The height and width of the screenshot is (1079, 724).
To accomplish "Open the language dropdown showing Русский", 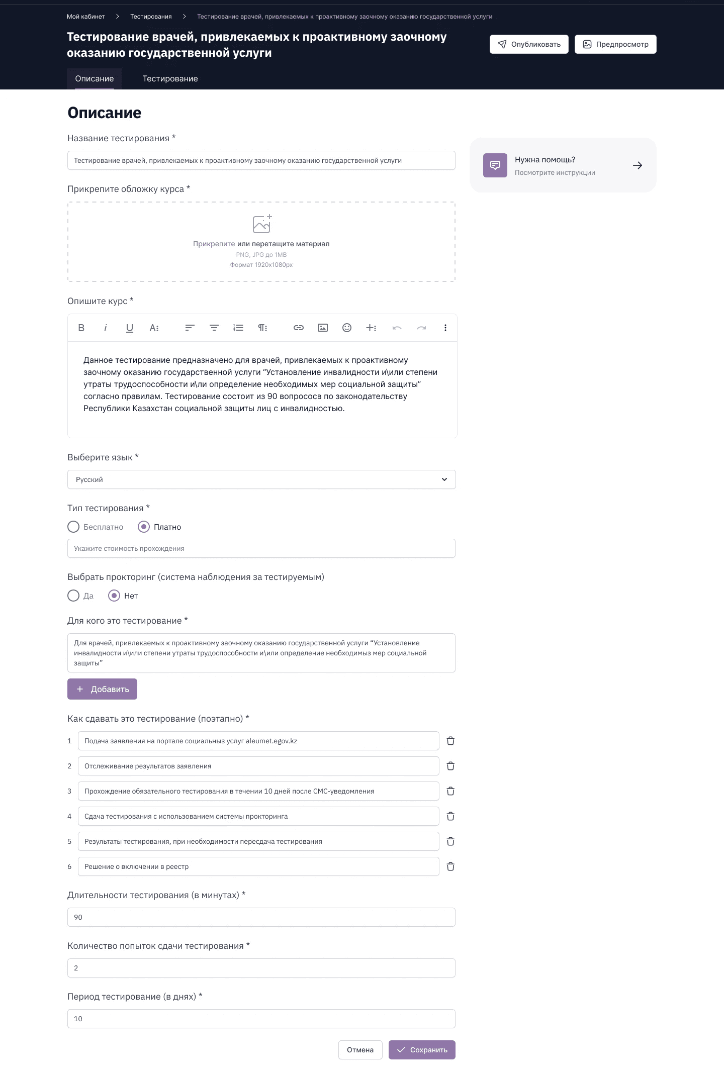I will [261, 479].
